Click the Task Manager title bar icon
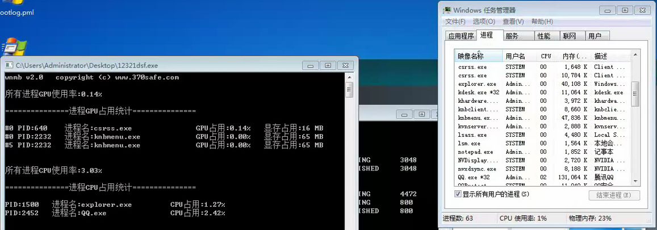The width and height of the screenshot is (657, 230). tap(448, 10)
